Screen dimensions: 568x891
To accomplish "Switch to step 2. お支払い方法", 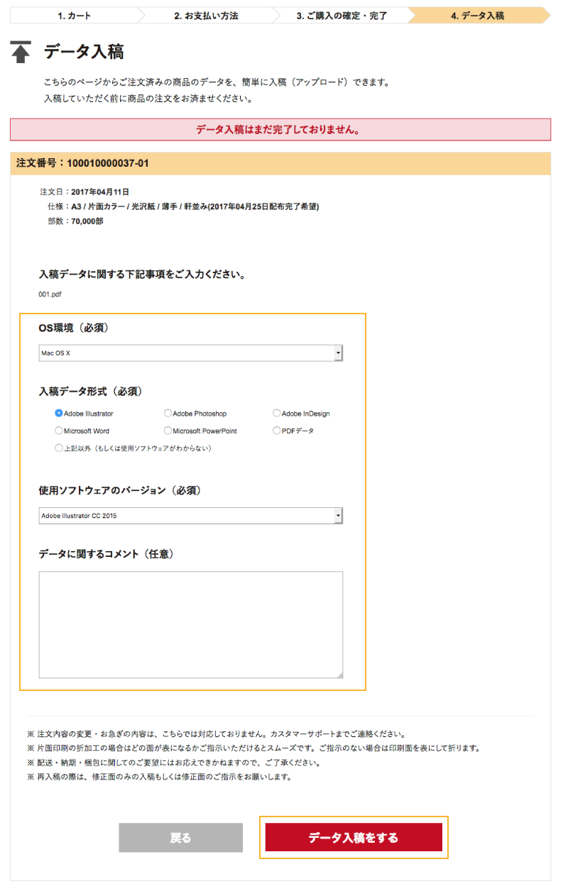I will pos(206,15).
